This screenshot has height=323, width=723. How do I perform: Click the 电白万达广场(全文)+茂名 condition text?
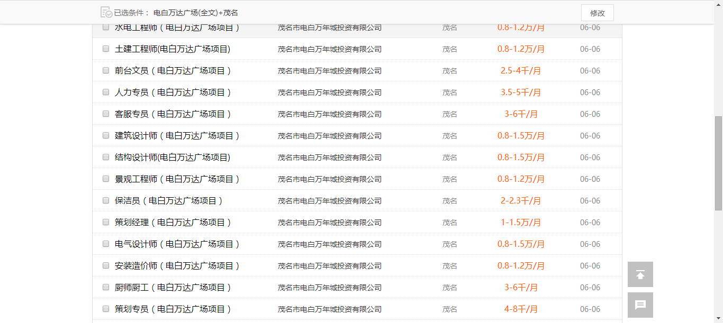195,13
